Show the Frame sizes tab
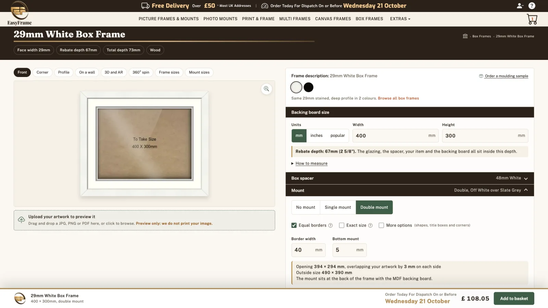Image resolution: width=548 pixels, height=308 pixels. pyautogui.click(x=169, y=72)
